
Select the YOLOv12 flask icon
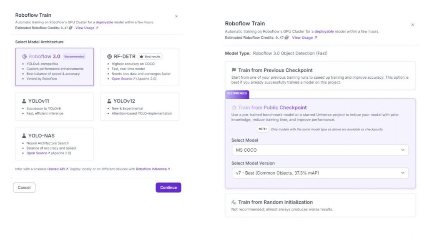(109, 101)
